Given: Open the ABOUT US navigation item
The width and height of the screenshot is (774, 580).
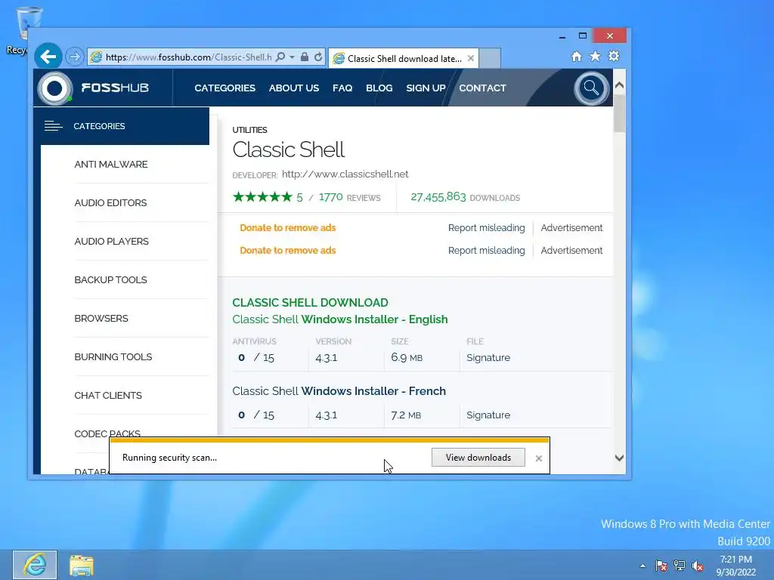Looking at the screenshot, I should (294, 88).
